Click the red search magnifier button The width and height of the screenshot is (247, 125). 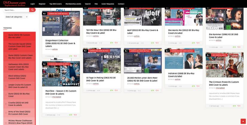pos(32,10)
